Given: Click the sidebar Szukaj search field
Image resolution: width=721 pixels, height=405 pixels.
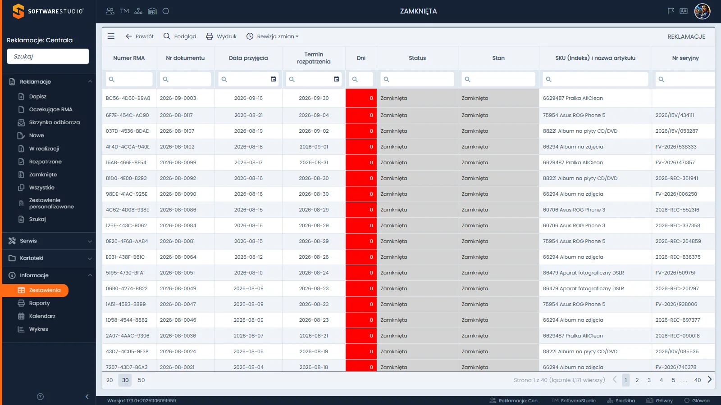Looking at the screenshot, I should [x=48, y=56].
